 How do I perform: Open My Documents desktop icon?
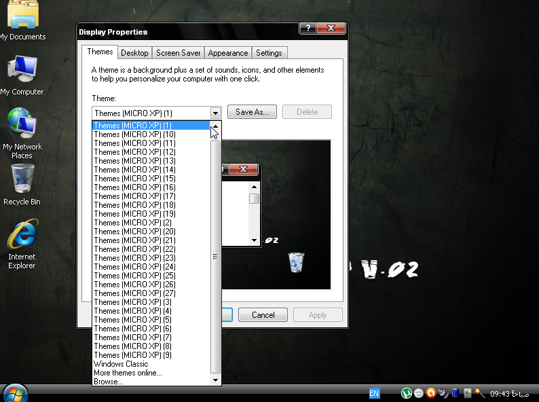pos(22,20)
